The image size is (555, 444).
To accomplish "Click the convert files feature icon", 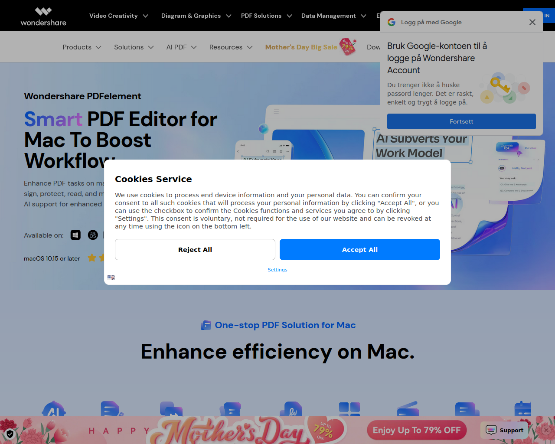I will [x=171, y=409].
